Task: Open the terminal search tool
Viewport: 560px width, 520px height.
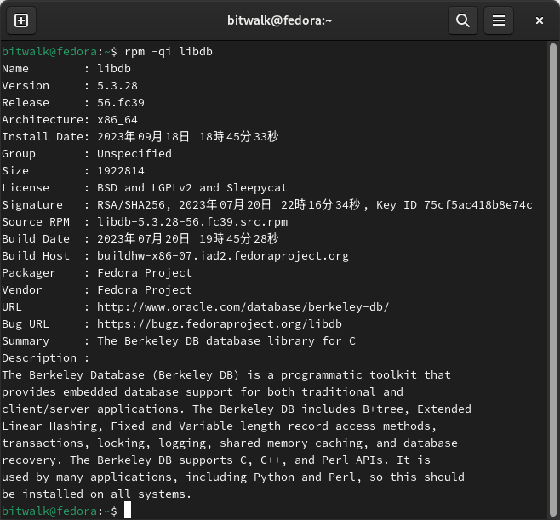Action: 463,20
